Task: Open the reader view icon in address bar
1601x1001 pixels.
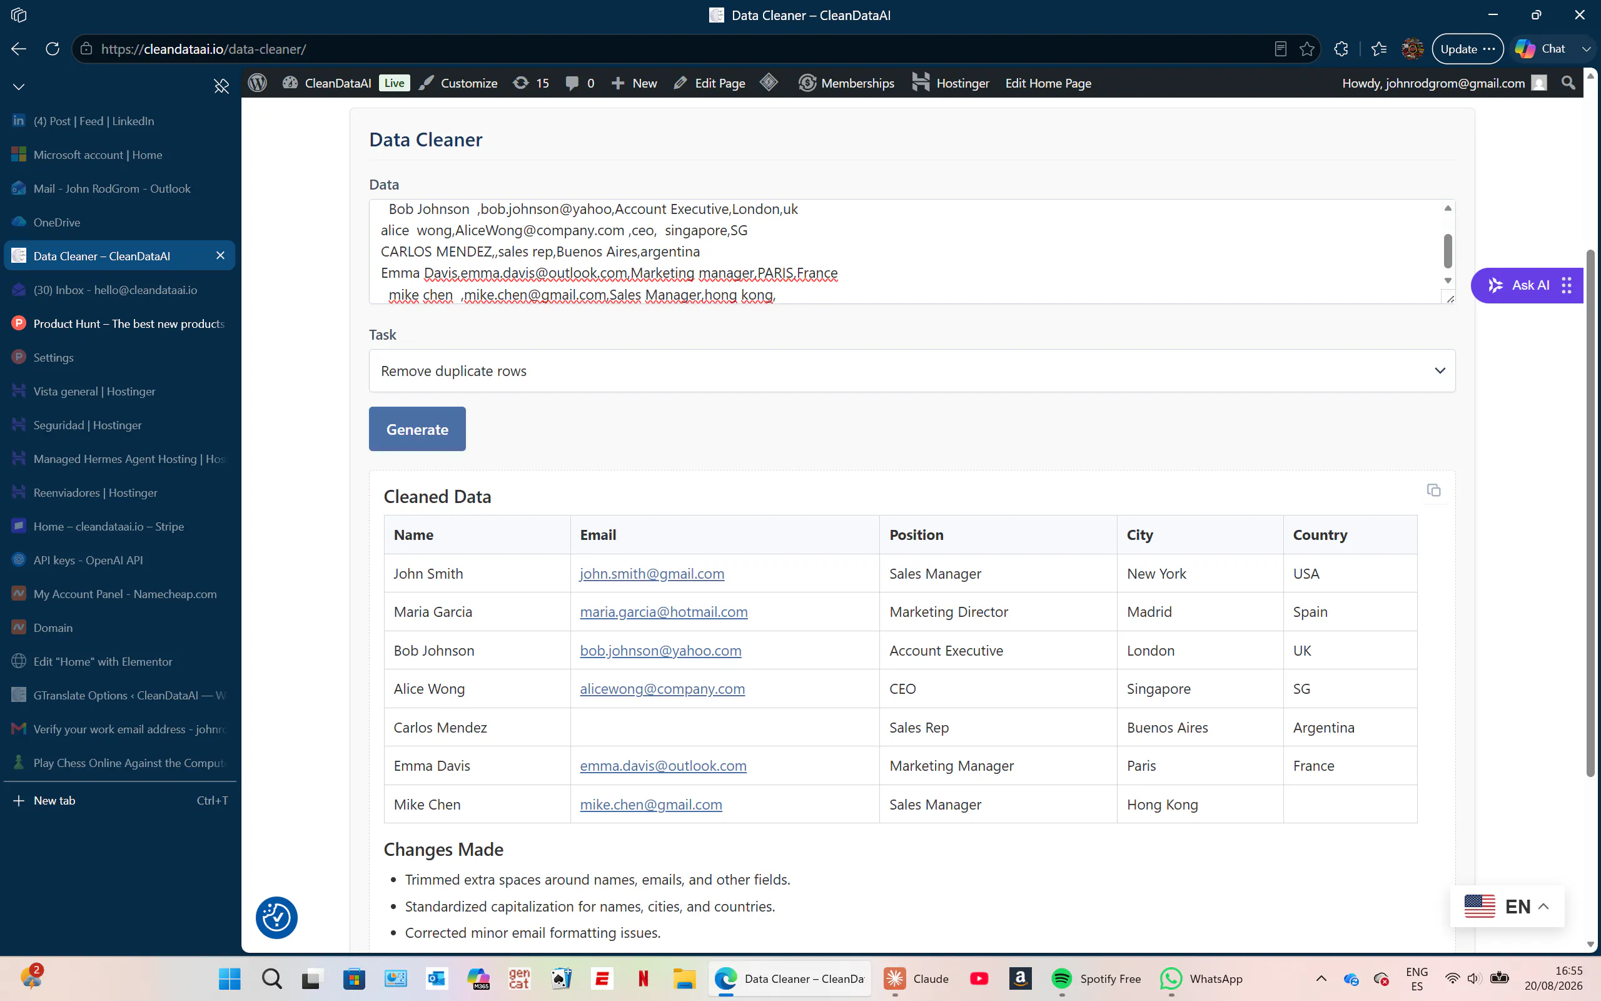Action: [1280, 49]
